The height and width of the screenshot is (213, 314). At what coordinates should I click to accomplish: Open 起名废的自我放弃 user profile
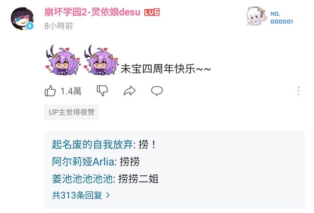point(92,144)
